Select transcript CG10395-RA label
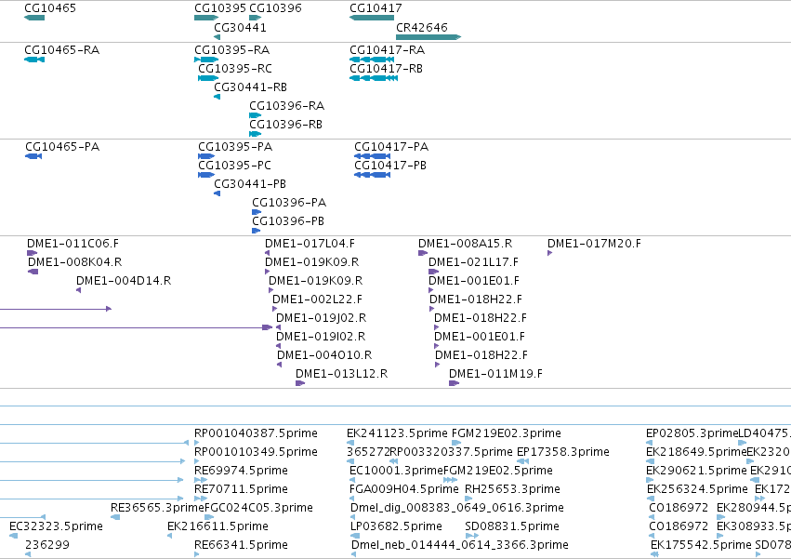This screenshot has height=559, width=791. (232, 50)
